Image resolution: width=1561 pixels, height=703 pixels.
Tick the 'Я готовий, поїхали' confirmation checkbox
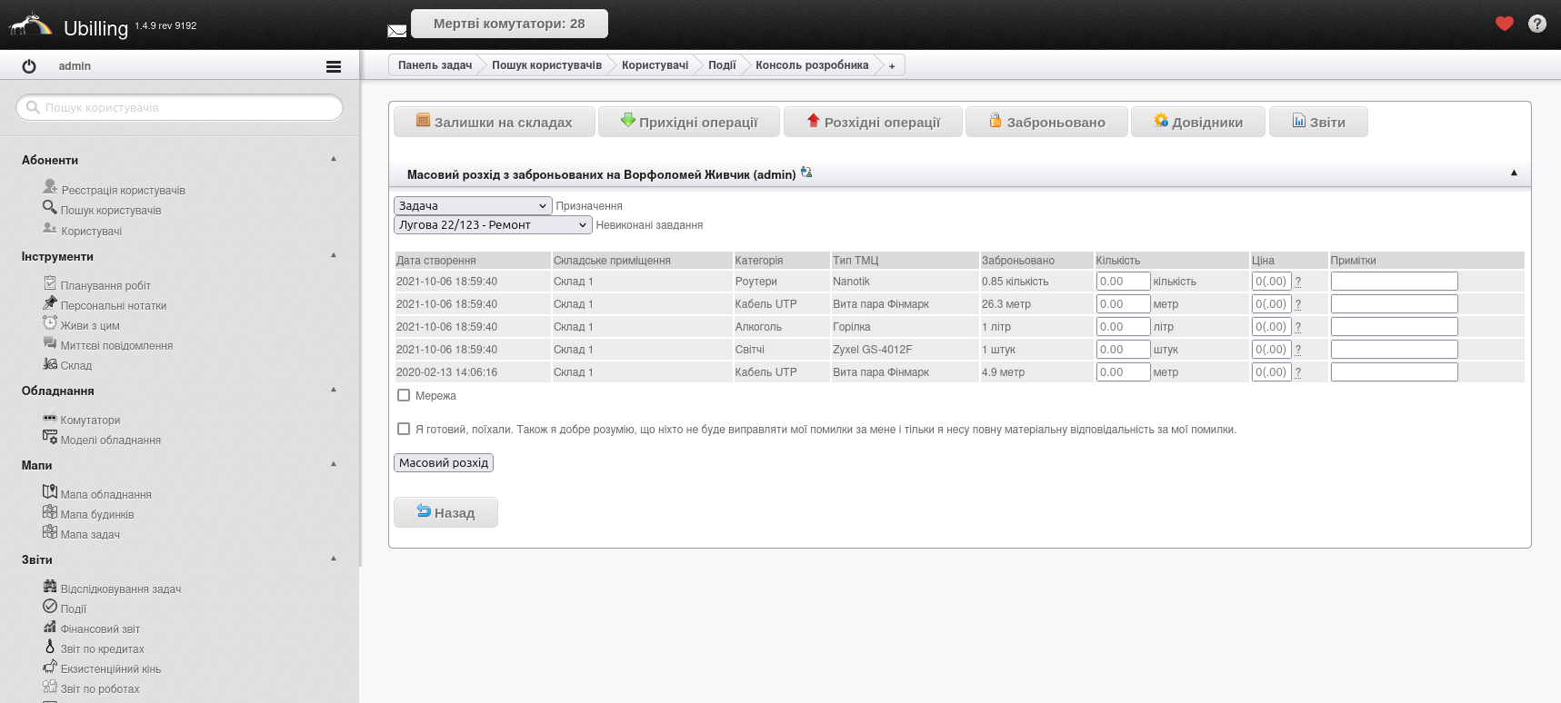click(x=404, y=429)
